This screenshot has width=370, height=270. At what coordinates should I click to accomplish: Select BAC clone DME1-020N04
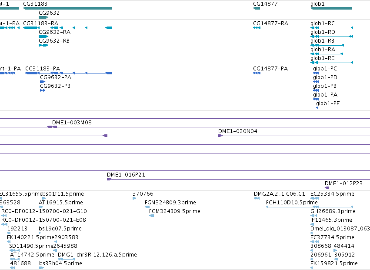click(x=238, y=131)
